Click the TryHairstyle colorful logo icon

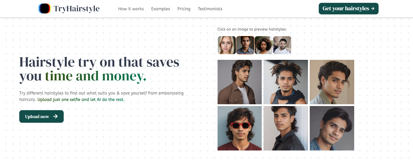point(44,8)
